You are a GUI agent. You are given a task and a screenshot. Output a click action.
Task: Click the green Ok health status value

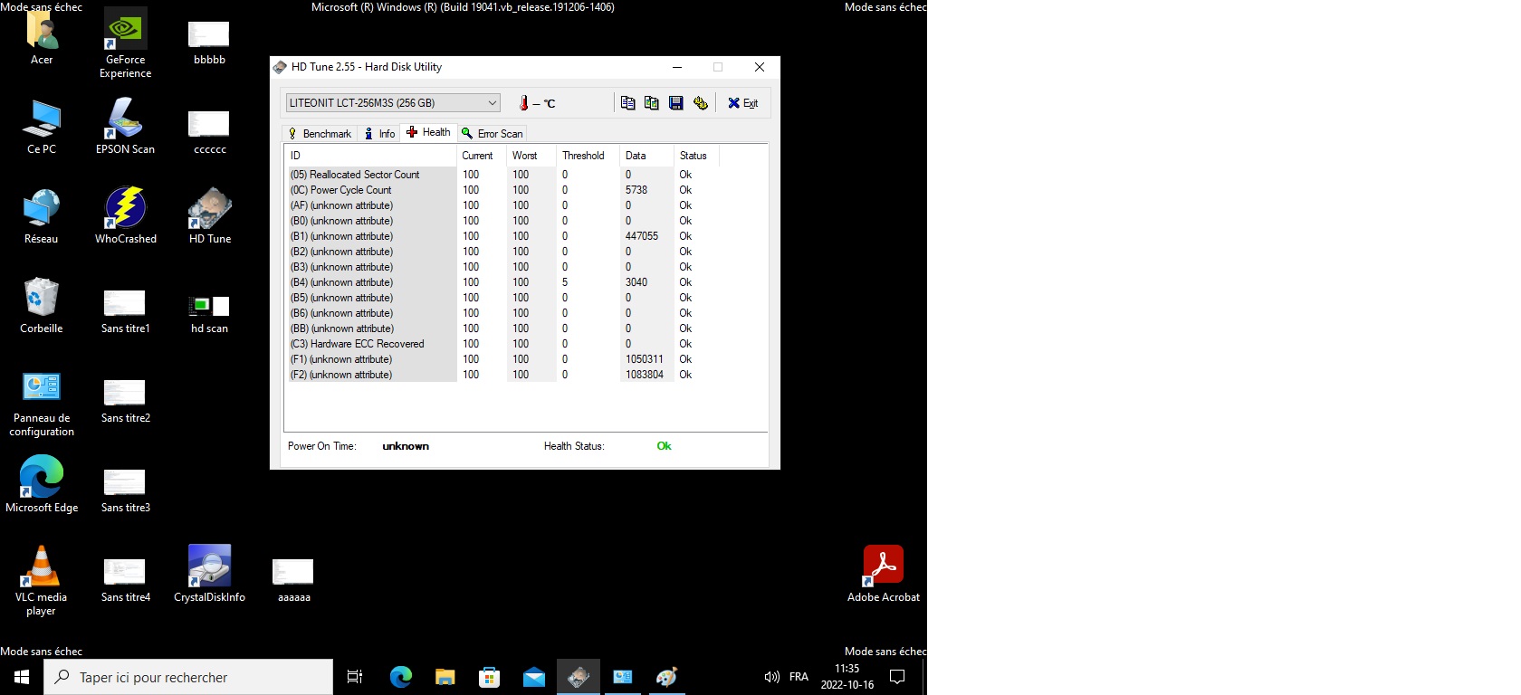664,446
